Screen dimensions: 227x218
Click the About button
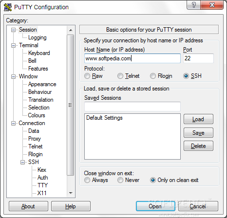click(x=28, y=206)
